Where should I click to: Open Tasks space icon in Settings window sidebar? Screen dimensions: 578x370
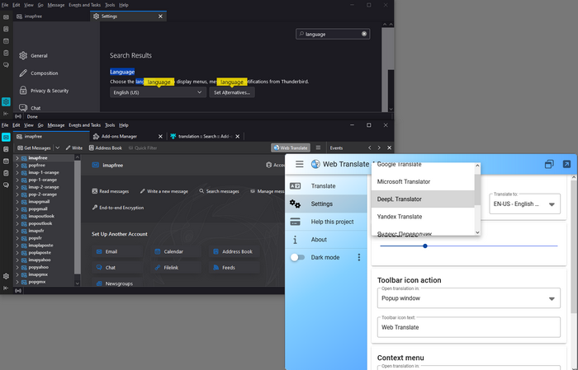tap(6, 53)
